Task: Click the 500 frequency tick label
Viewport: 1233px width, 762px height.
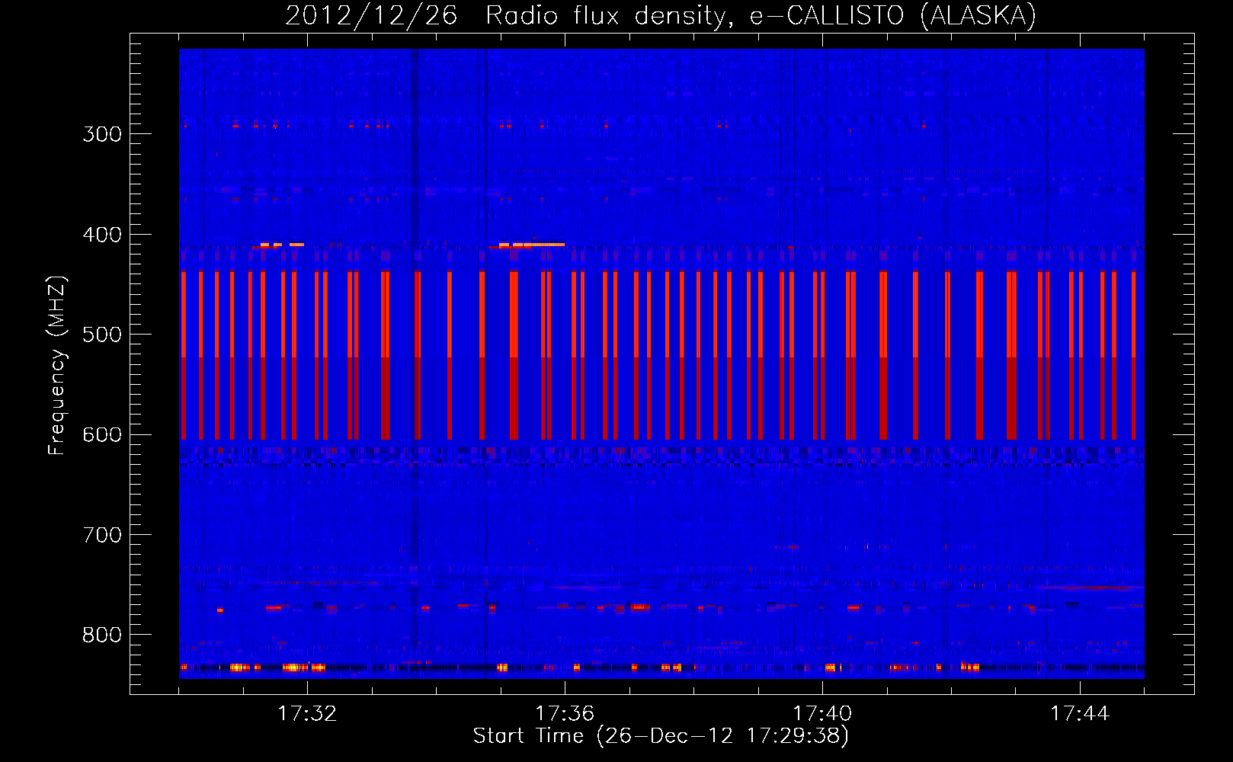Action: [102, 335]
